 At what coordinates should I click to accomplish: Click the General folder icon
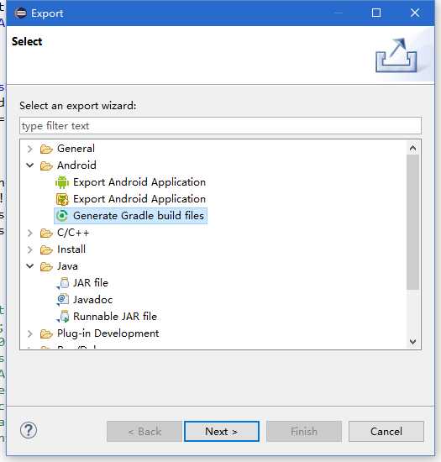pos(46,149)
